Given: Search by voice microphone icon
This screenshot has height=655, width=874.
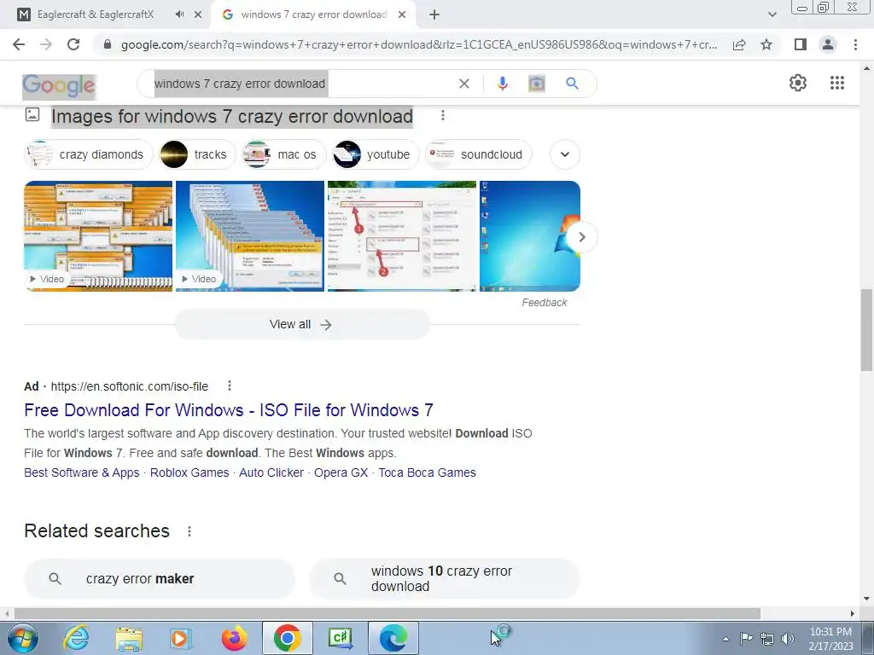Looking at the screenshot, I should pos(502,84).
